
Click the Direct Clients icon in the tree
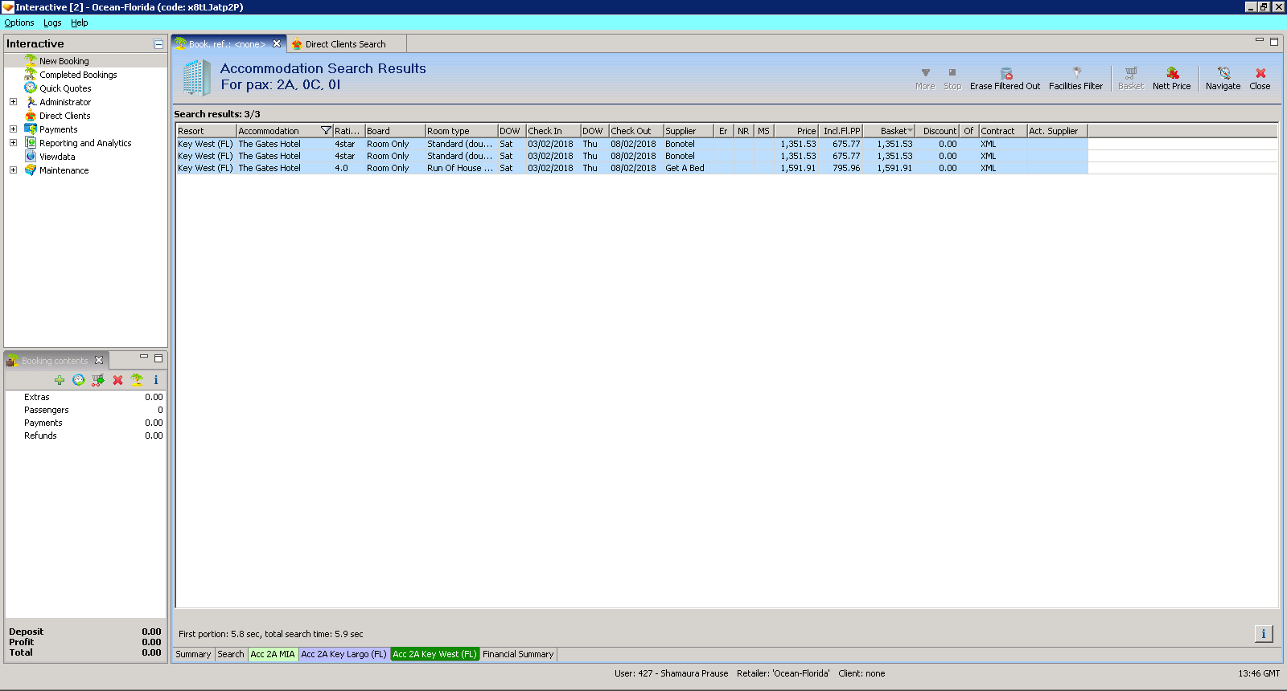pos(31,115)
